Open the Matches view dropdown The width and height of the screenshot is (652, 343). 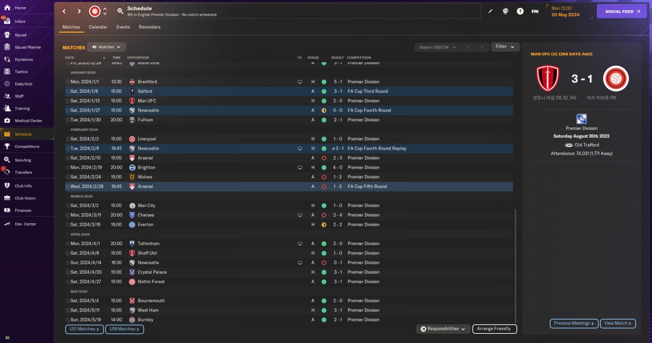tap(106, 47)
